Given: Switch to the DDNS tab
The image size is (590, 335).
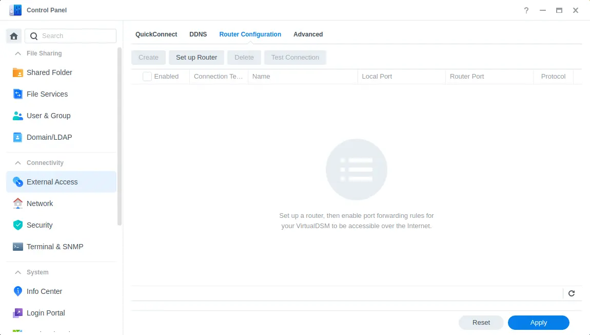Looking at the screenshot, I should 198,34.
